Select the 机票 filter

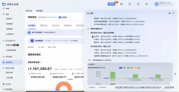pyautogui.click(x=41, y=47)
